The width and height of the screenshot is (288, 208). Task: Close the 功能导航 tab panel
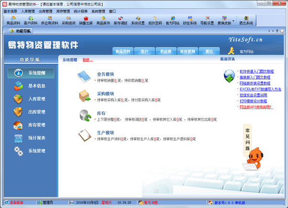(282, 31)
